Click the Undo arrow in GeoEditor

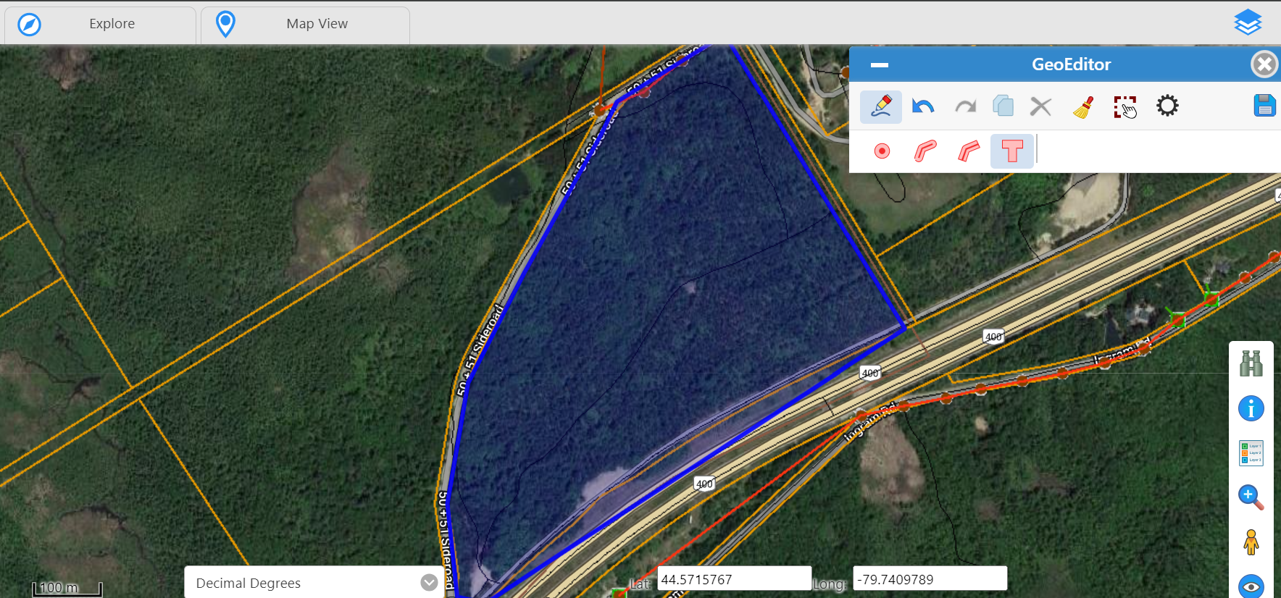click(922, 106)
